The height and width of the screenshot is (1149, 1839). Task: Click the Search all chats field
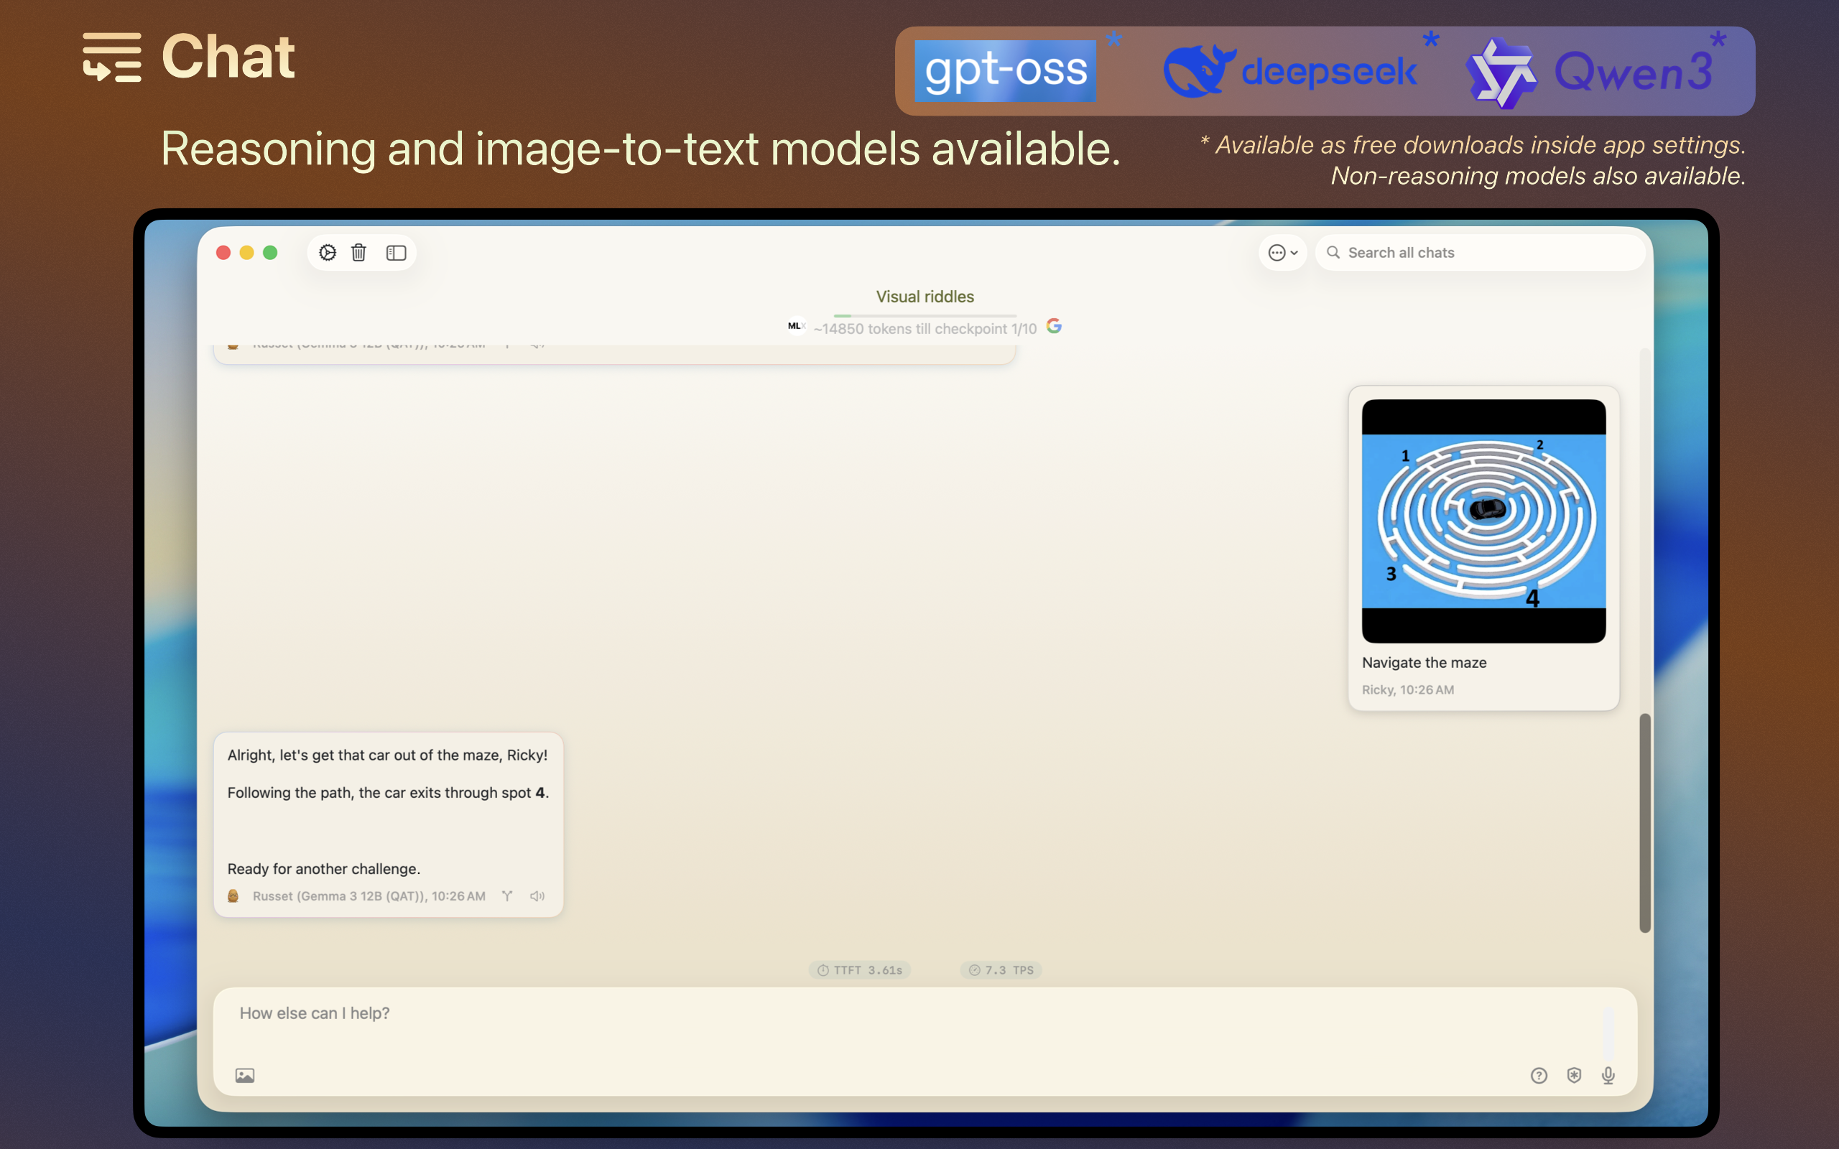pos(1482,252)
